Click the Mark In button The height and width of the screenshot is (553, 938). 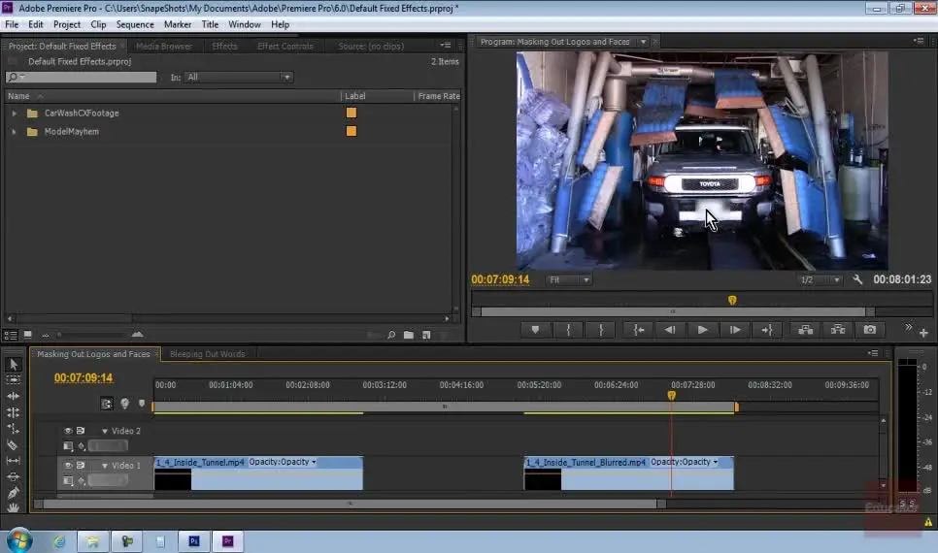568,330
